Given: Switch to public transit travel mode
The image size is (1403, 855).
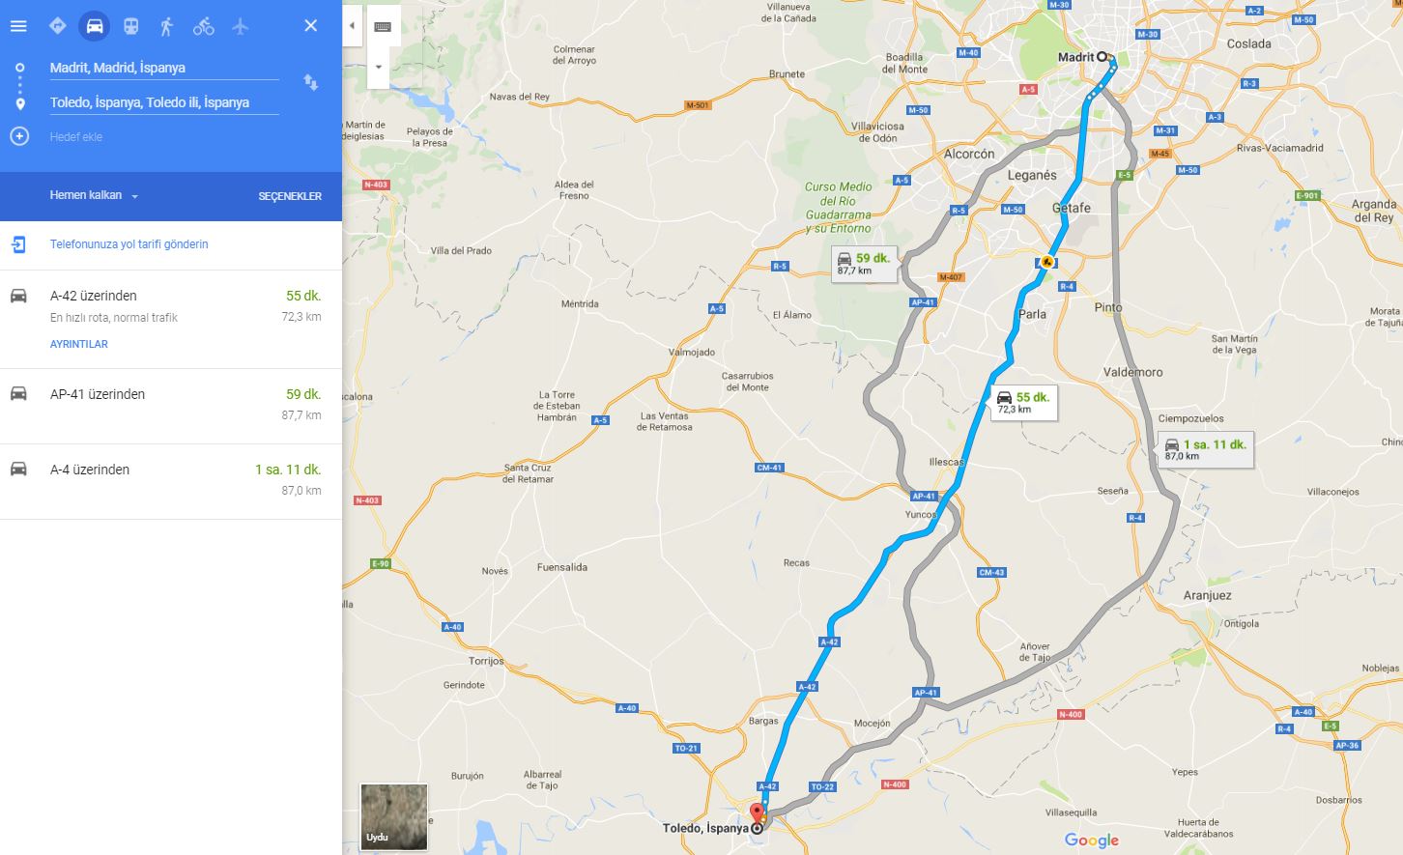Looking at the screenshot, I should (130, 26).
